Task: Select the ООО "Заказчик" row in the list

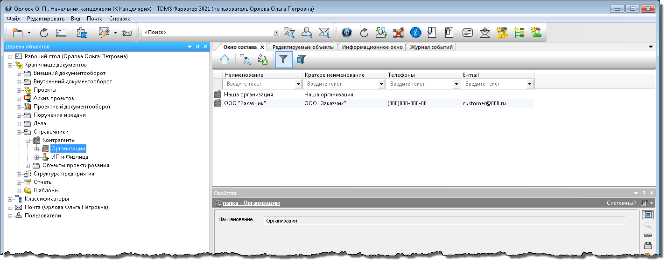Action: [x=245, y=103]
